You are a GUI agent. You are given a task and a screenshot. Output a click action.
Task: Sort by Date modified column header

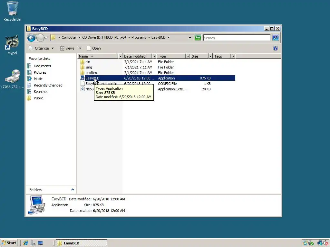tap(137, 56)
